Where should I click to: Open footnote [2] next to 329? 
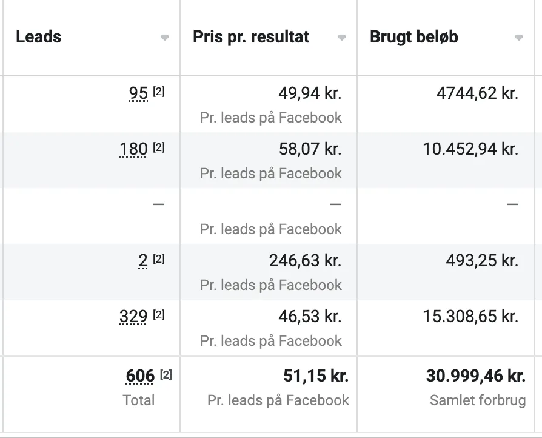(x=159, y=315)
